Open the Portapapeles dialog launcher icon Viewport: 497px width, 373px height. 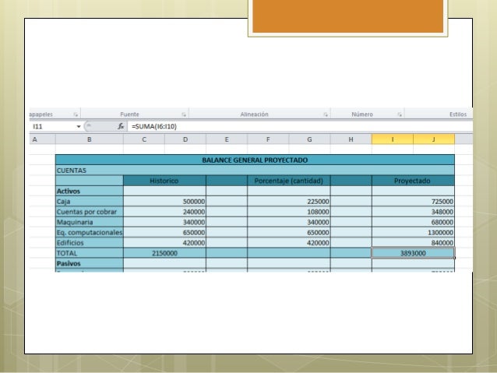pos(76,114)
